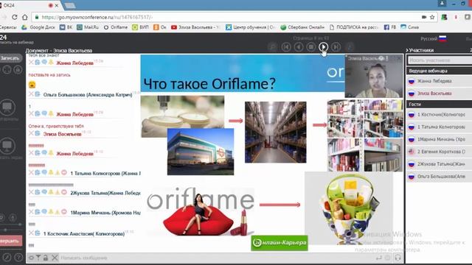Open the Сбербанк Онлайн bookmark

pyautogui.click(x=302, y=27)
